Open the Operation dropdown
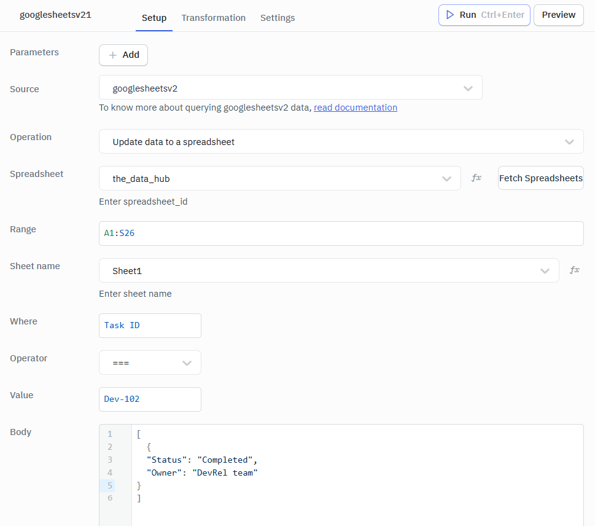This screenshot has width=595, height=526. pos(341,142)
